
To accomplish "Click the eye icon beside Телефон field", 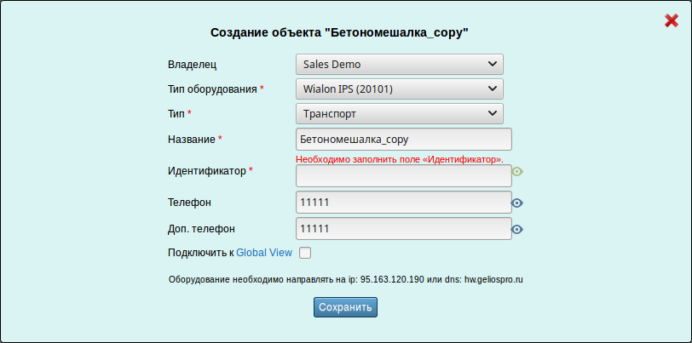I will [517, 203].
